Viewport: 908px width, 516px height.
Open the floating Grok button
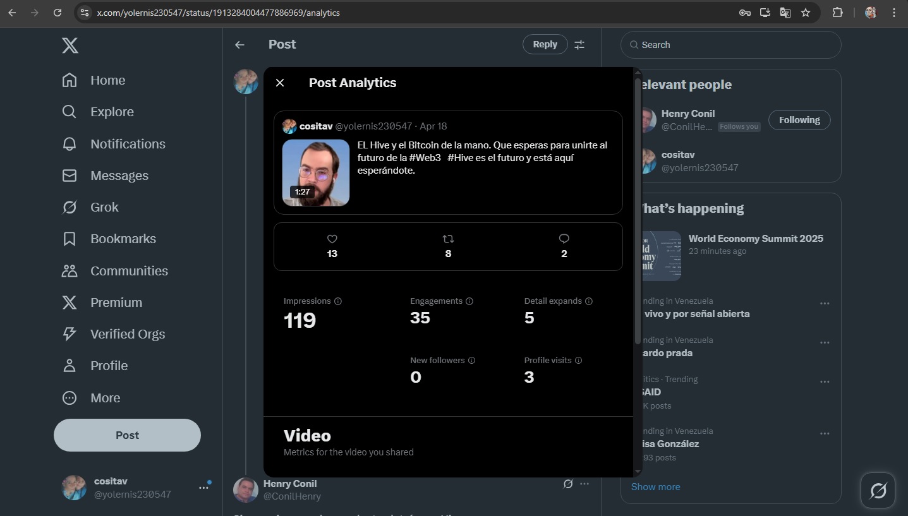click(x=878, y=490)
